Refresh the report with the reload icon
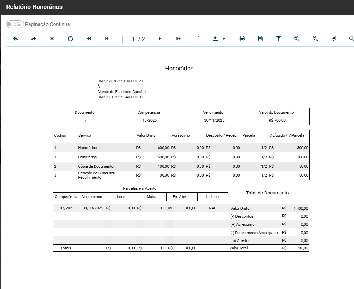This screenshot has width=354, height=289. coord(70,39)
